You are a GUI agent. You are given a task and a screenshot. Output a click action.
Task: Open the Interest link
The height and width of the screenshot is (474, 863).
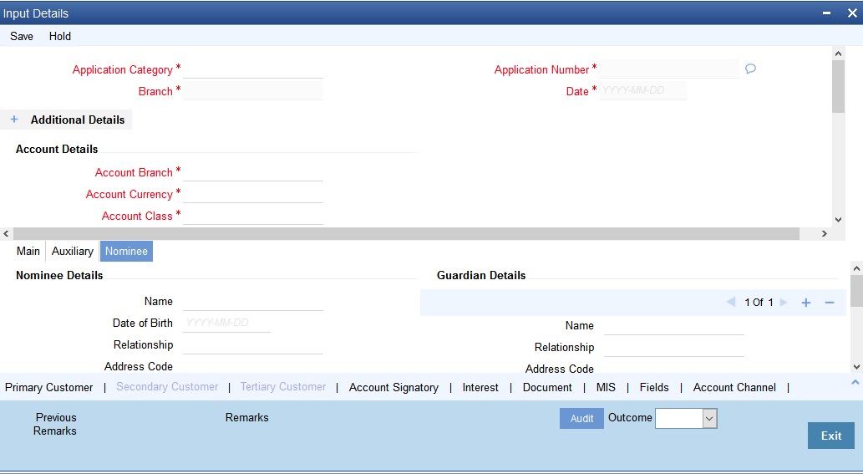tap(480, 388)
